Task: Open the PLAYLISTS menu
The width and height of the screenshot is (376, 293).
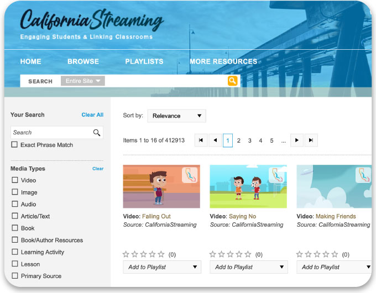Action: coord(144,61)
